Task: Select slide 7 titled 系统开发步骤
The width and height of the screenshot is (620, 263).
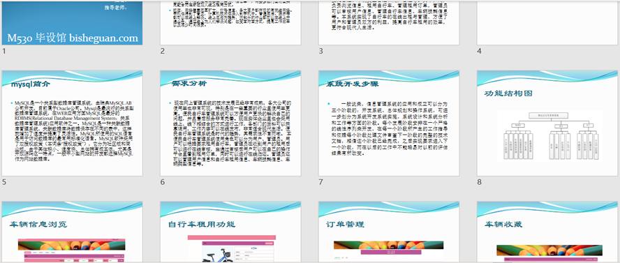Action: (x=389, y=123)
